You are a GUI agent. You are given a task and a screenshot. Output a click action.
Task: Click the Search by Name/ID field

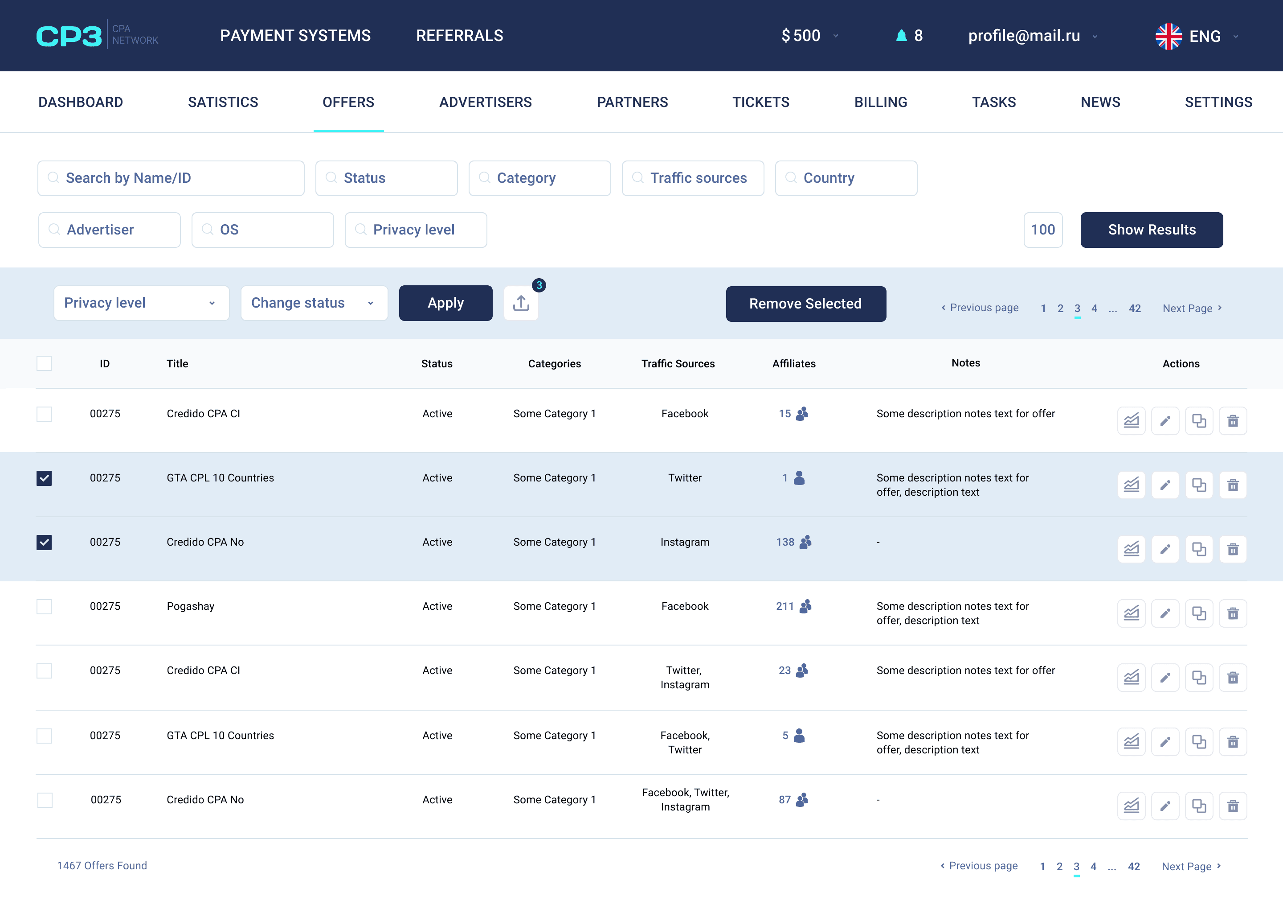coord(171,178)
